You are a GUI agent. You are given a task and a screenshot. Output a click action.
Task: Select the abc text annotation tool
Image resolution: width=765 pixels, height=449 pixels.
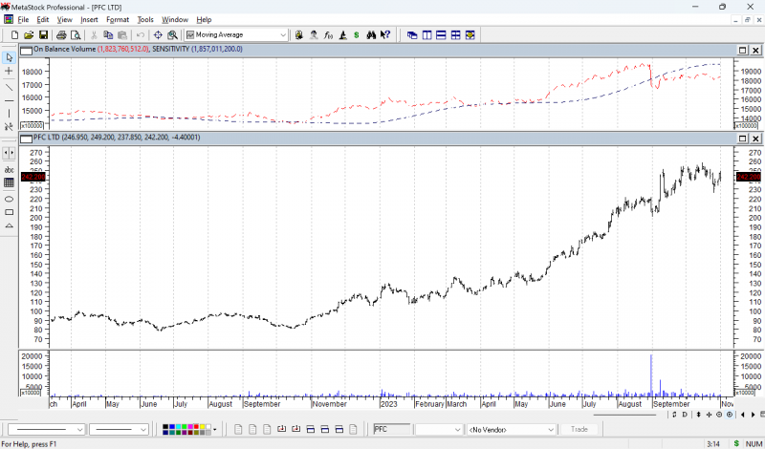click(x=9, y=169)
